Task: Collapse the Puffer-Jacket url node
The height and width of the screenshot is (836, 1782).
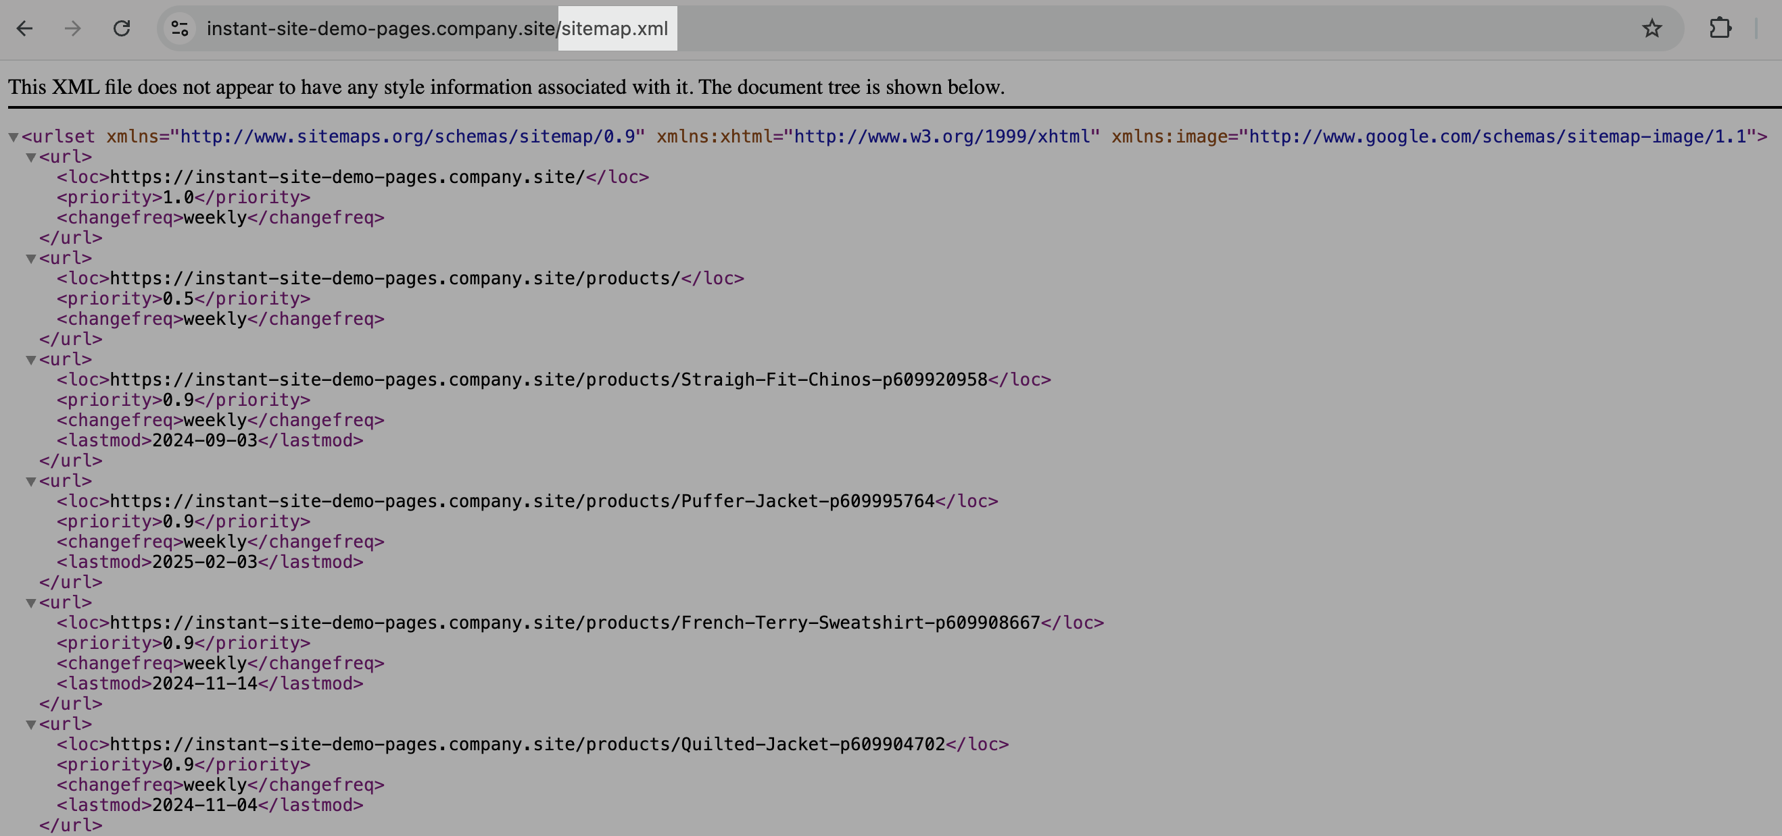Action: pos(31,481)
